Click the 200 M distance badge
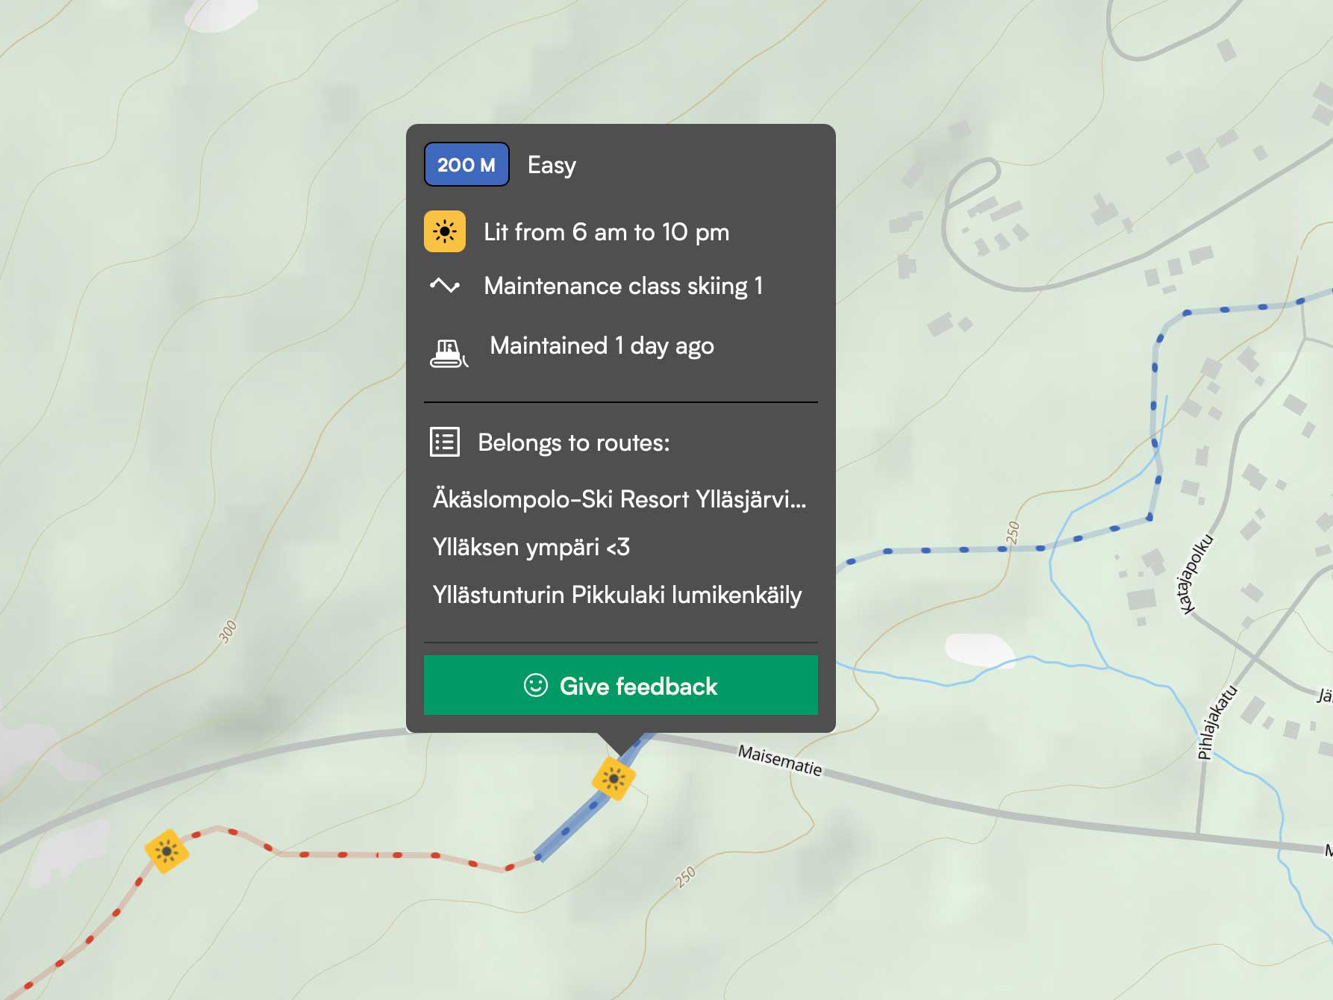Viewport: 1333px width, 1000px height. click(466, 164)
